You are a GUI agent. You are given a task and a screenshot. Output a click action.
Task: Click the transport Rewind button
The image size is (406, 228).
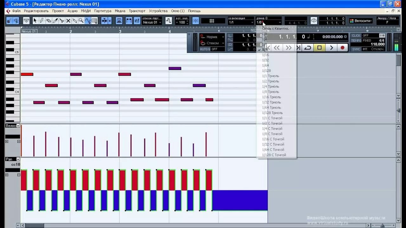click(277, 47)
